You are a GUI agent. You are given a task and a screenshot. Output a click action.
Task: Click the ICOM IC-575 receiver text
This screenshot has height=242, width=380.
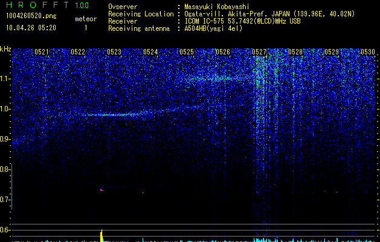tap(242, 21)
